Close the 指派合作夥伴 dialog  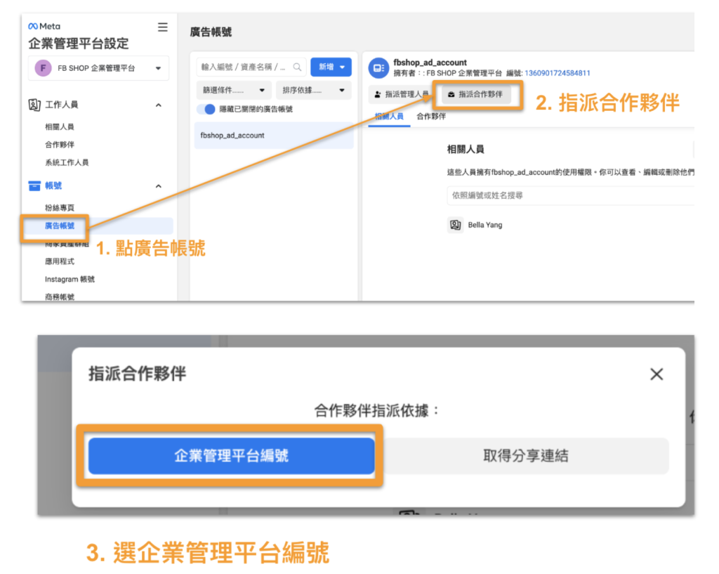[x=656, y=374]
